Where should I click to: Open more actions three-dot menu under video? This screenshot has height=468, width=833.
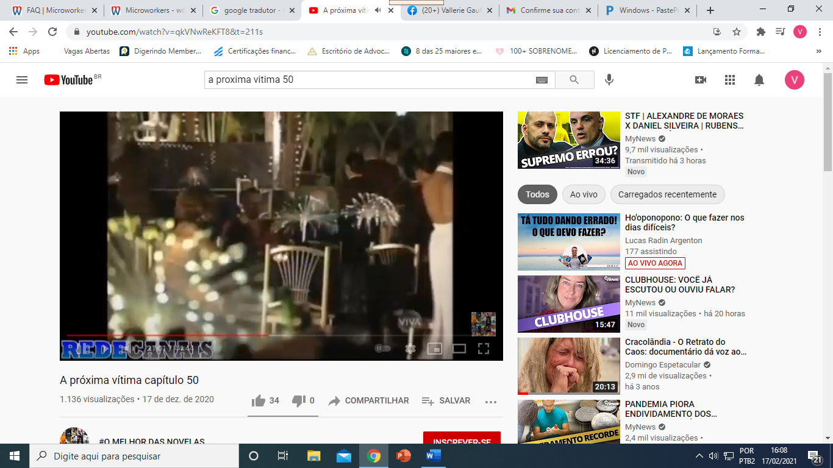[x=491, y=401]
